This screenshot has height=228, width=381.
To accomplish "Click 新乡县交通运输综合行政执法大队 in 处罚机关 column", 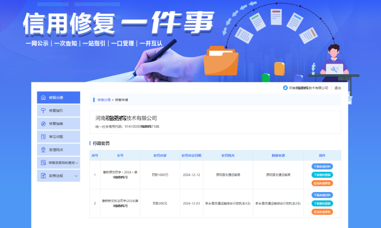I will (228, 203).
